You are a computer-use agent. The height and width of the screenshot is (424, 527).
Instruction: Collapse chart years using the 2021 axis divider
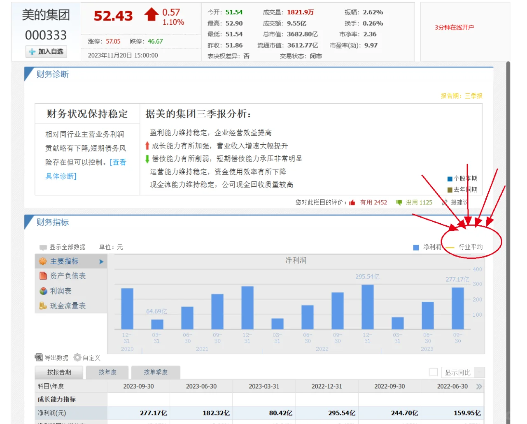(x=202, y=350)
